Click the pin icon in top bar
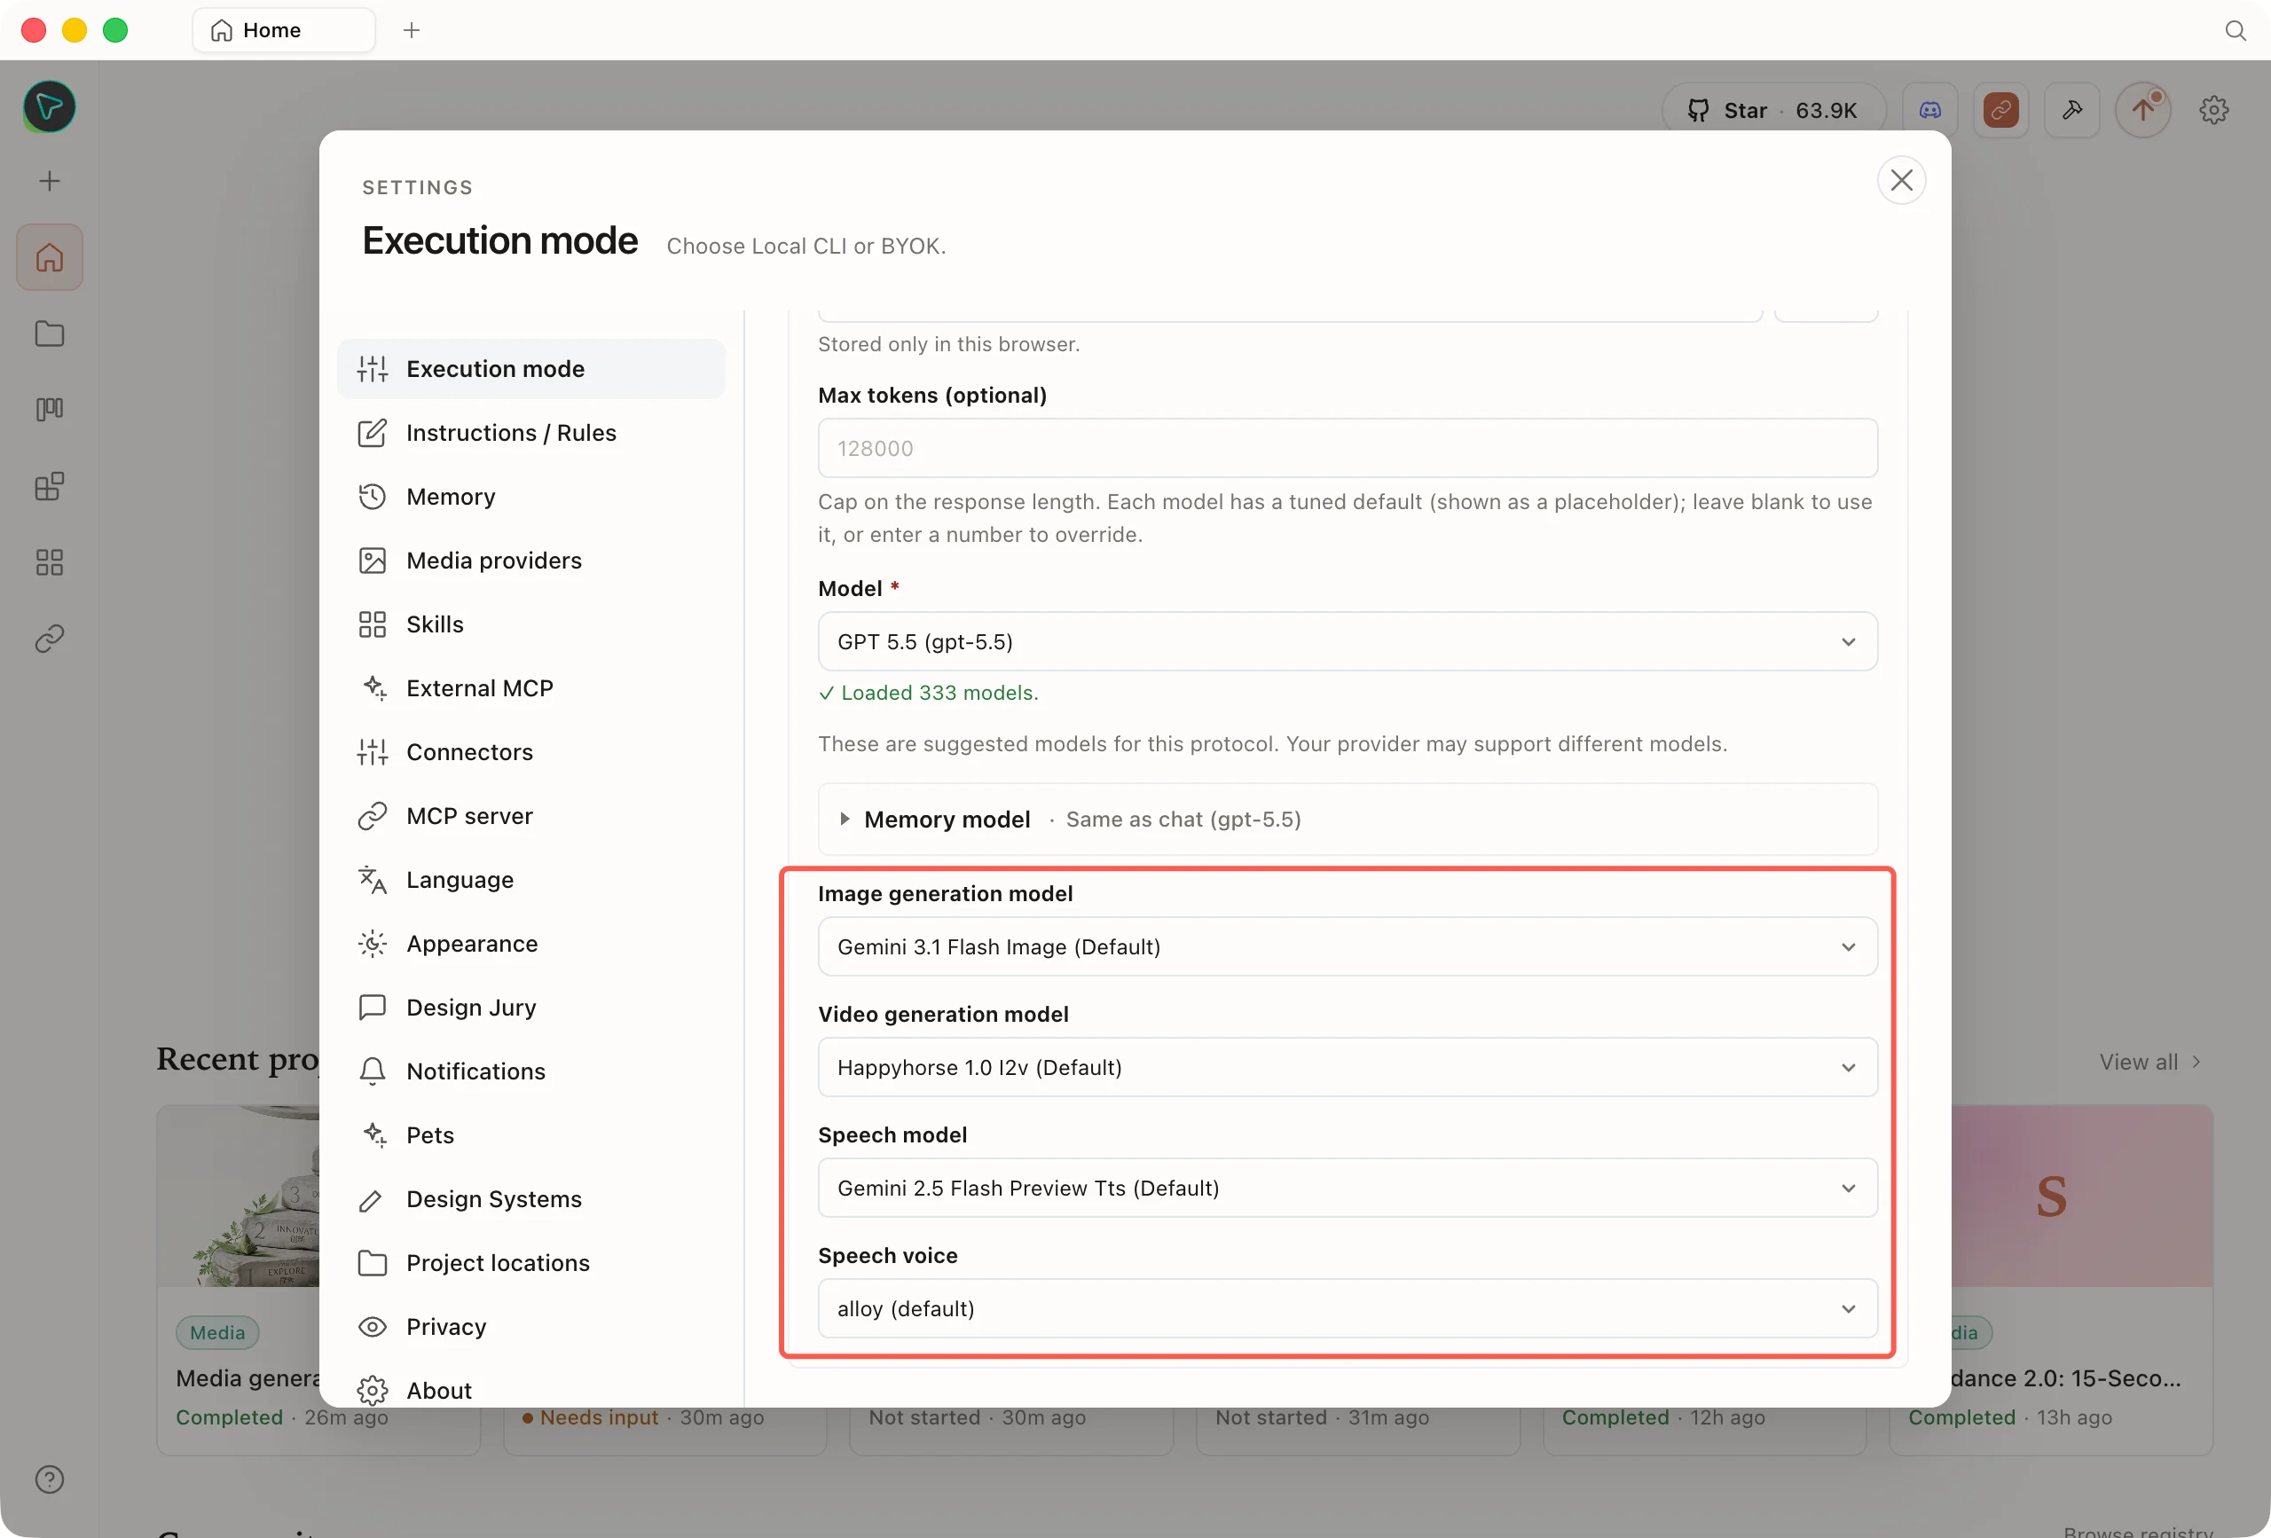The image size is (2271, 1538). click(x=2071, y=110)
